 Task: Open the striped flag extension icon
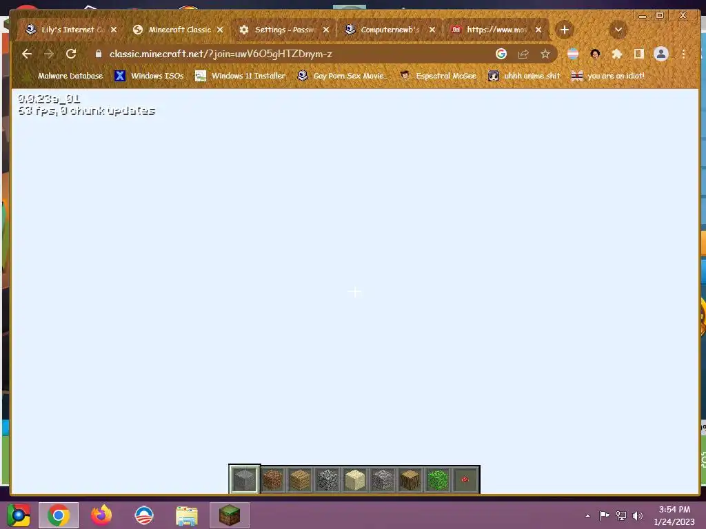(x=573, y=54)
